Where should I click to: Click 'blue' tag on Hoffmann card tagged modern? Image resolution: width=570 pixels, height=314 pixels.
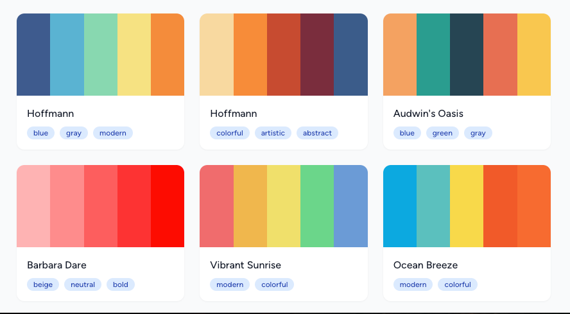pyautogui.click(x=40, y=133)
